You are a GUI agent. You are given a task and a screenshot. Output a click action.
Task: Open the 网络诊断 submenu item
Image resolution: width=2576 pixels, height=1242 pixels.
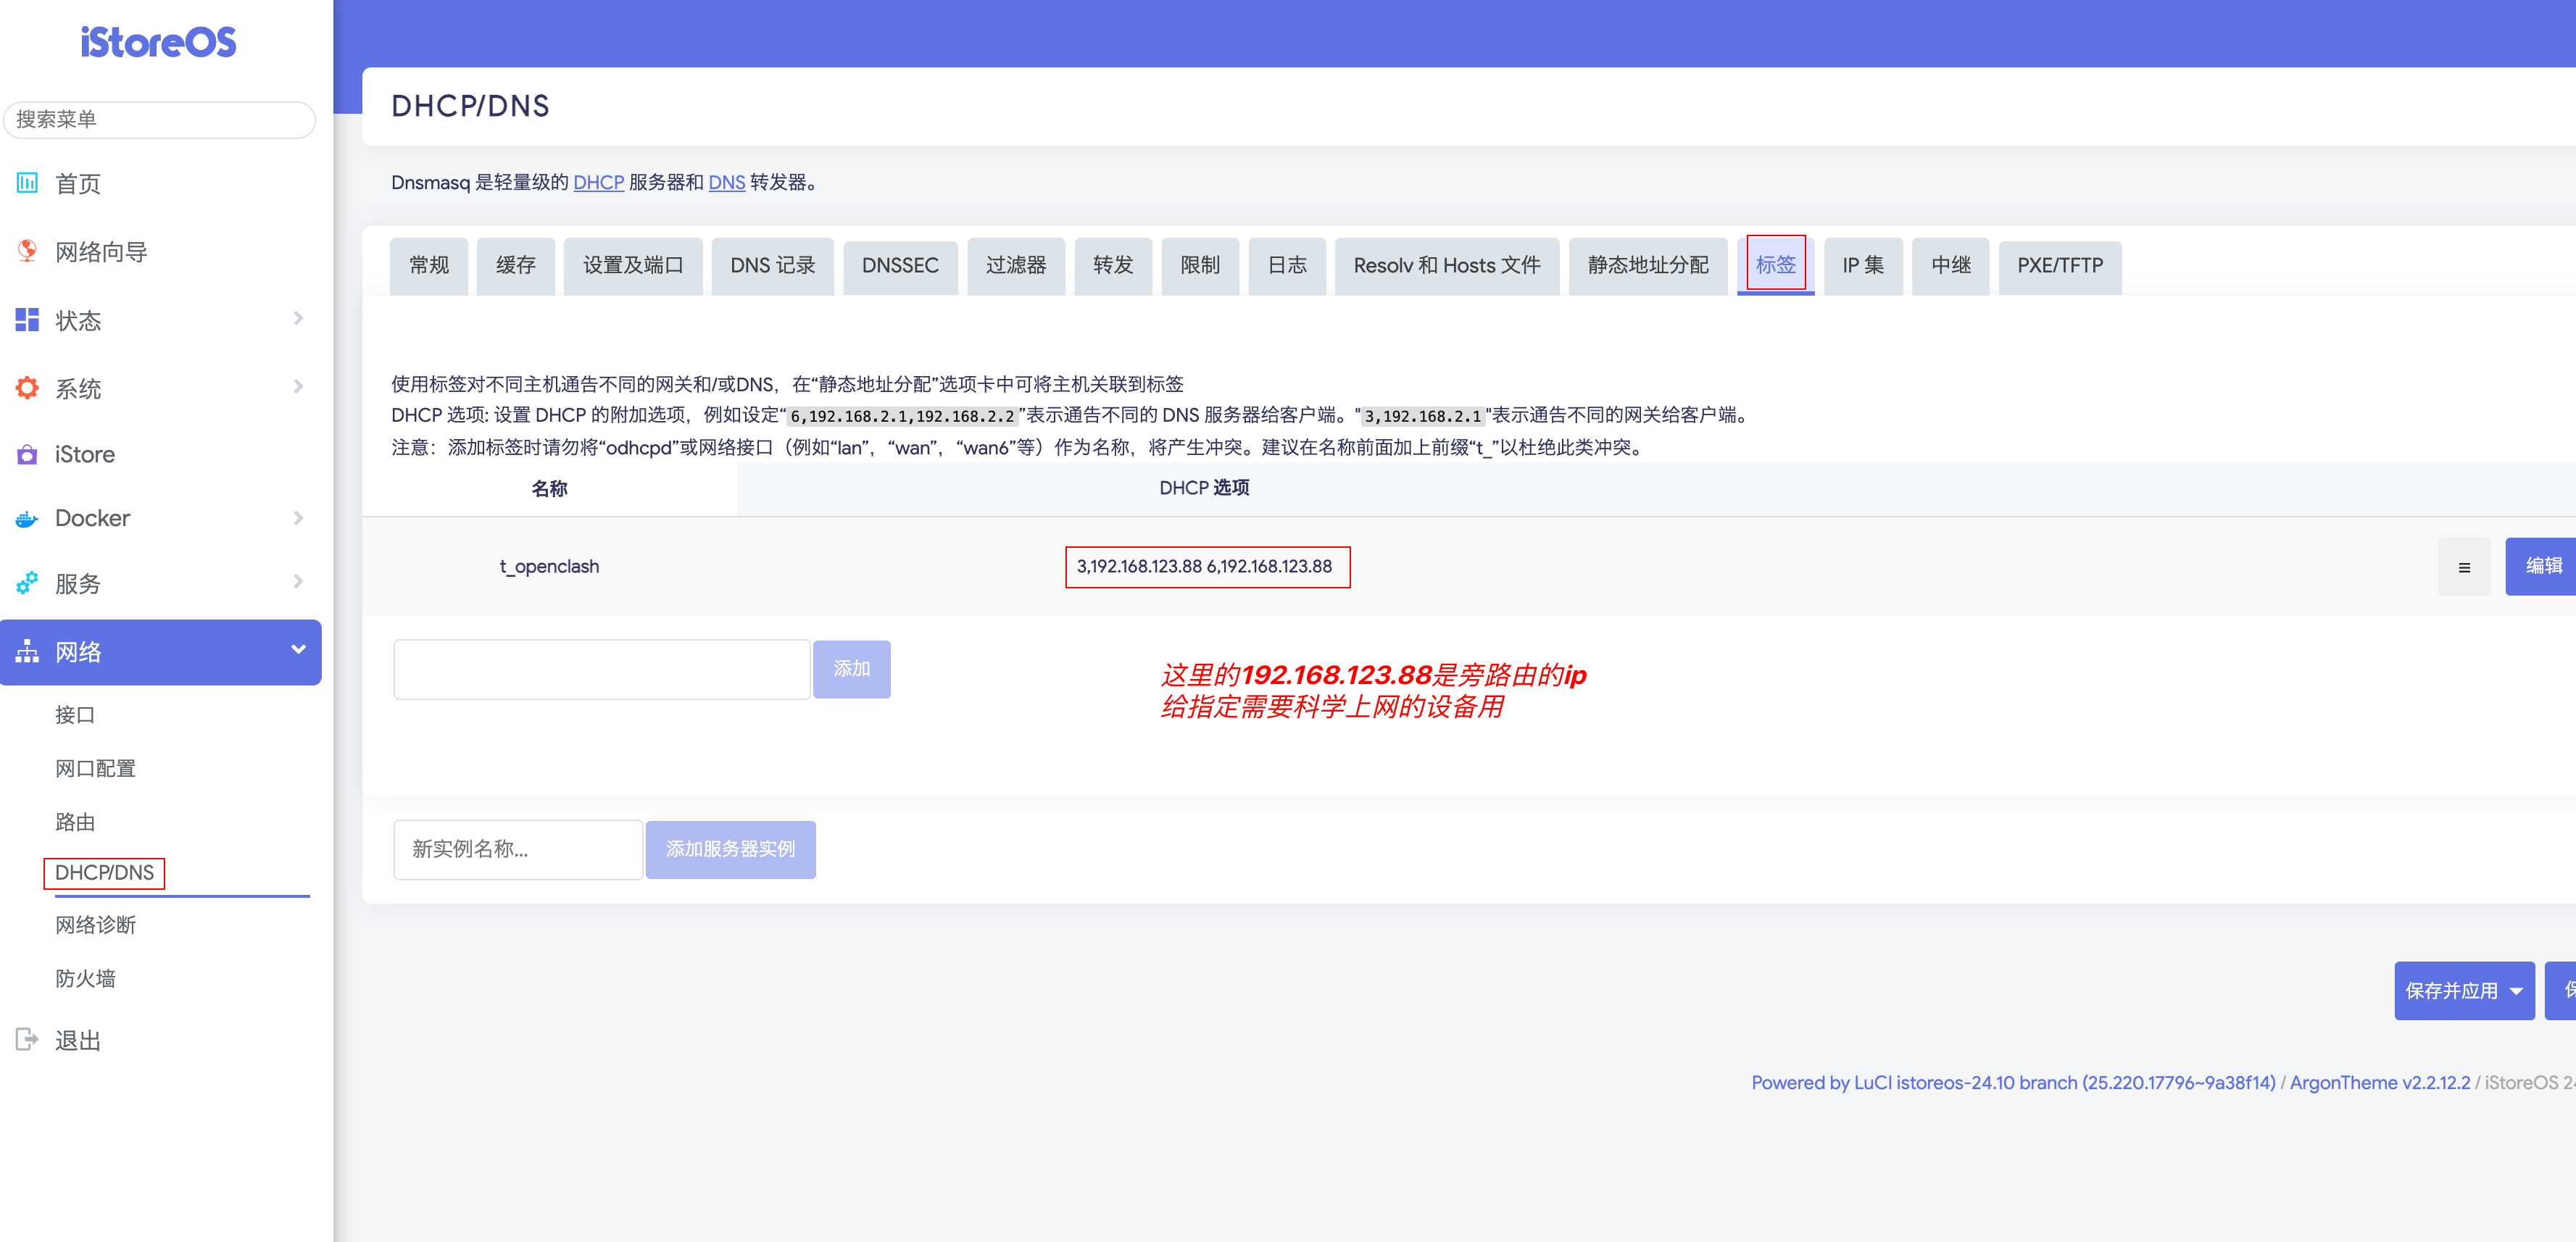pos(95,925)
